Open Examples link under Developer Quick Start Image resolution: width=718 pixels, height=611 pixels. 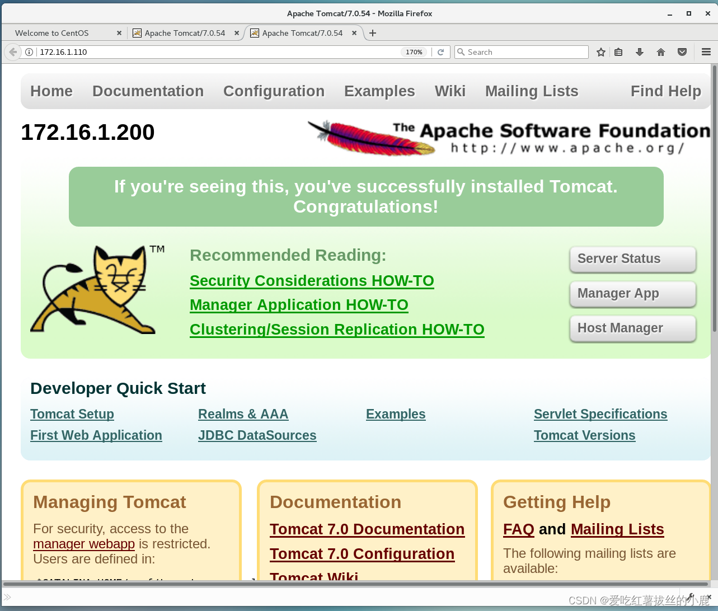pos(396,414)
